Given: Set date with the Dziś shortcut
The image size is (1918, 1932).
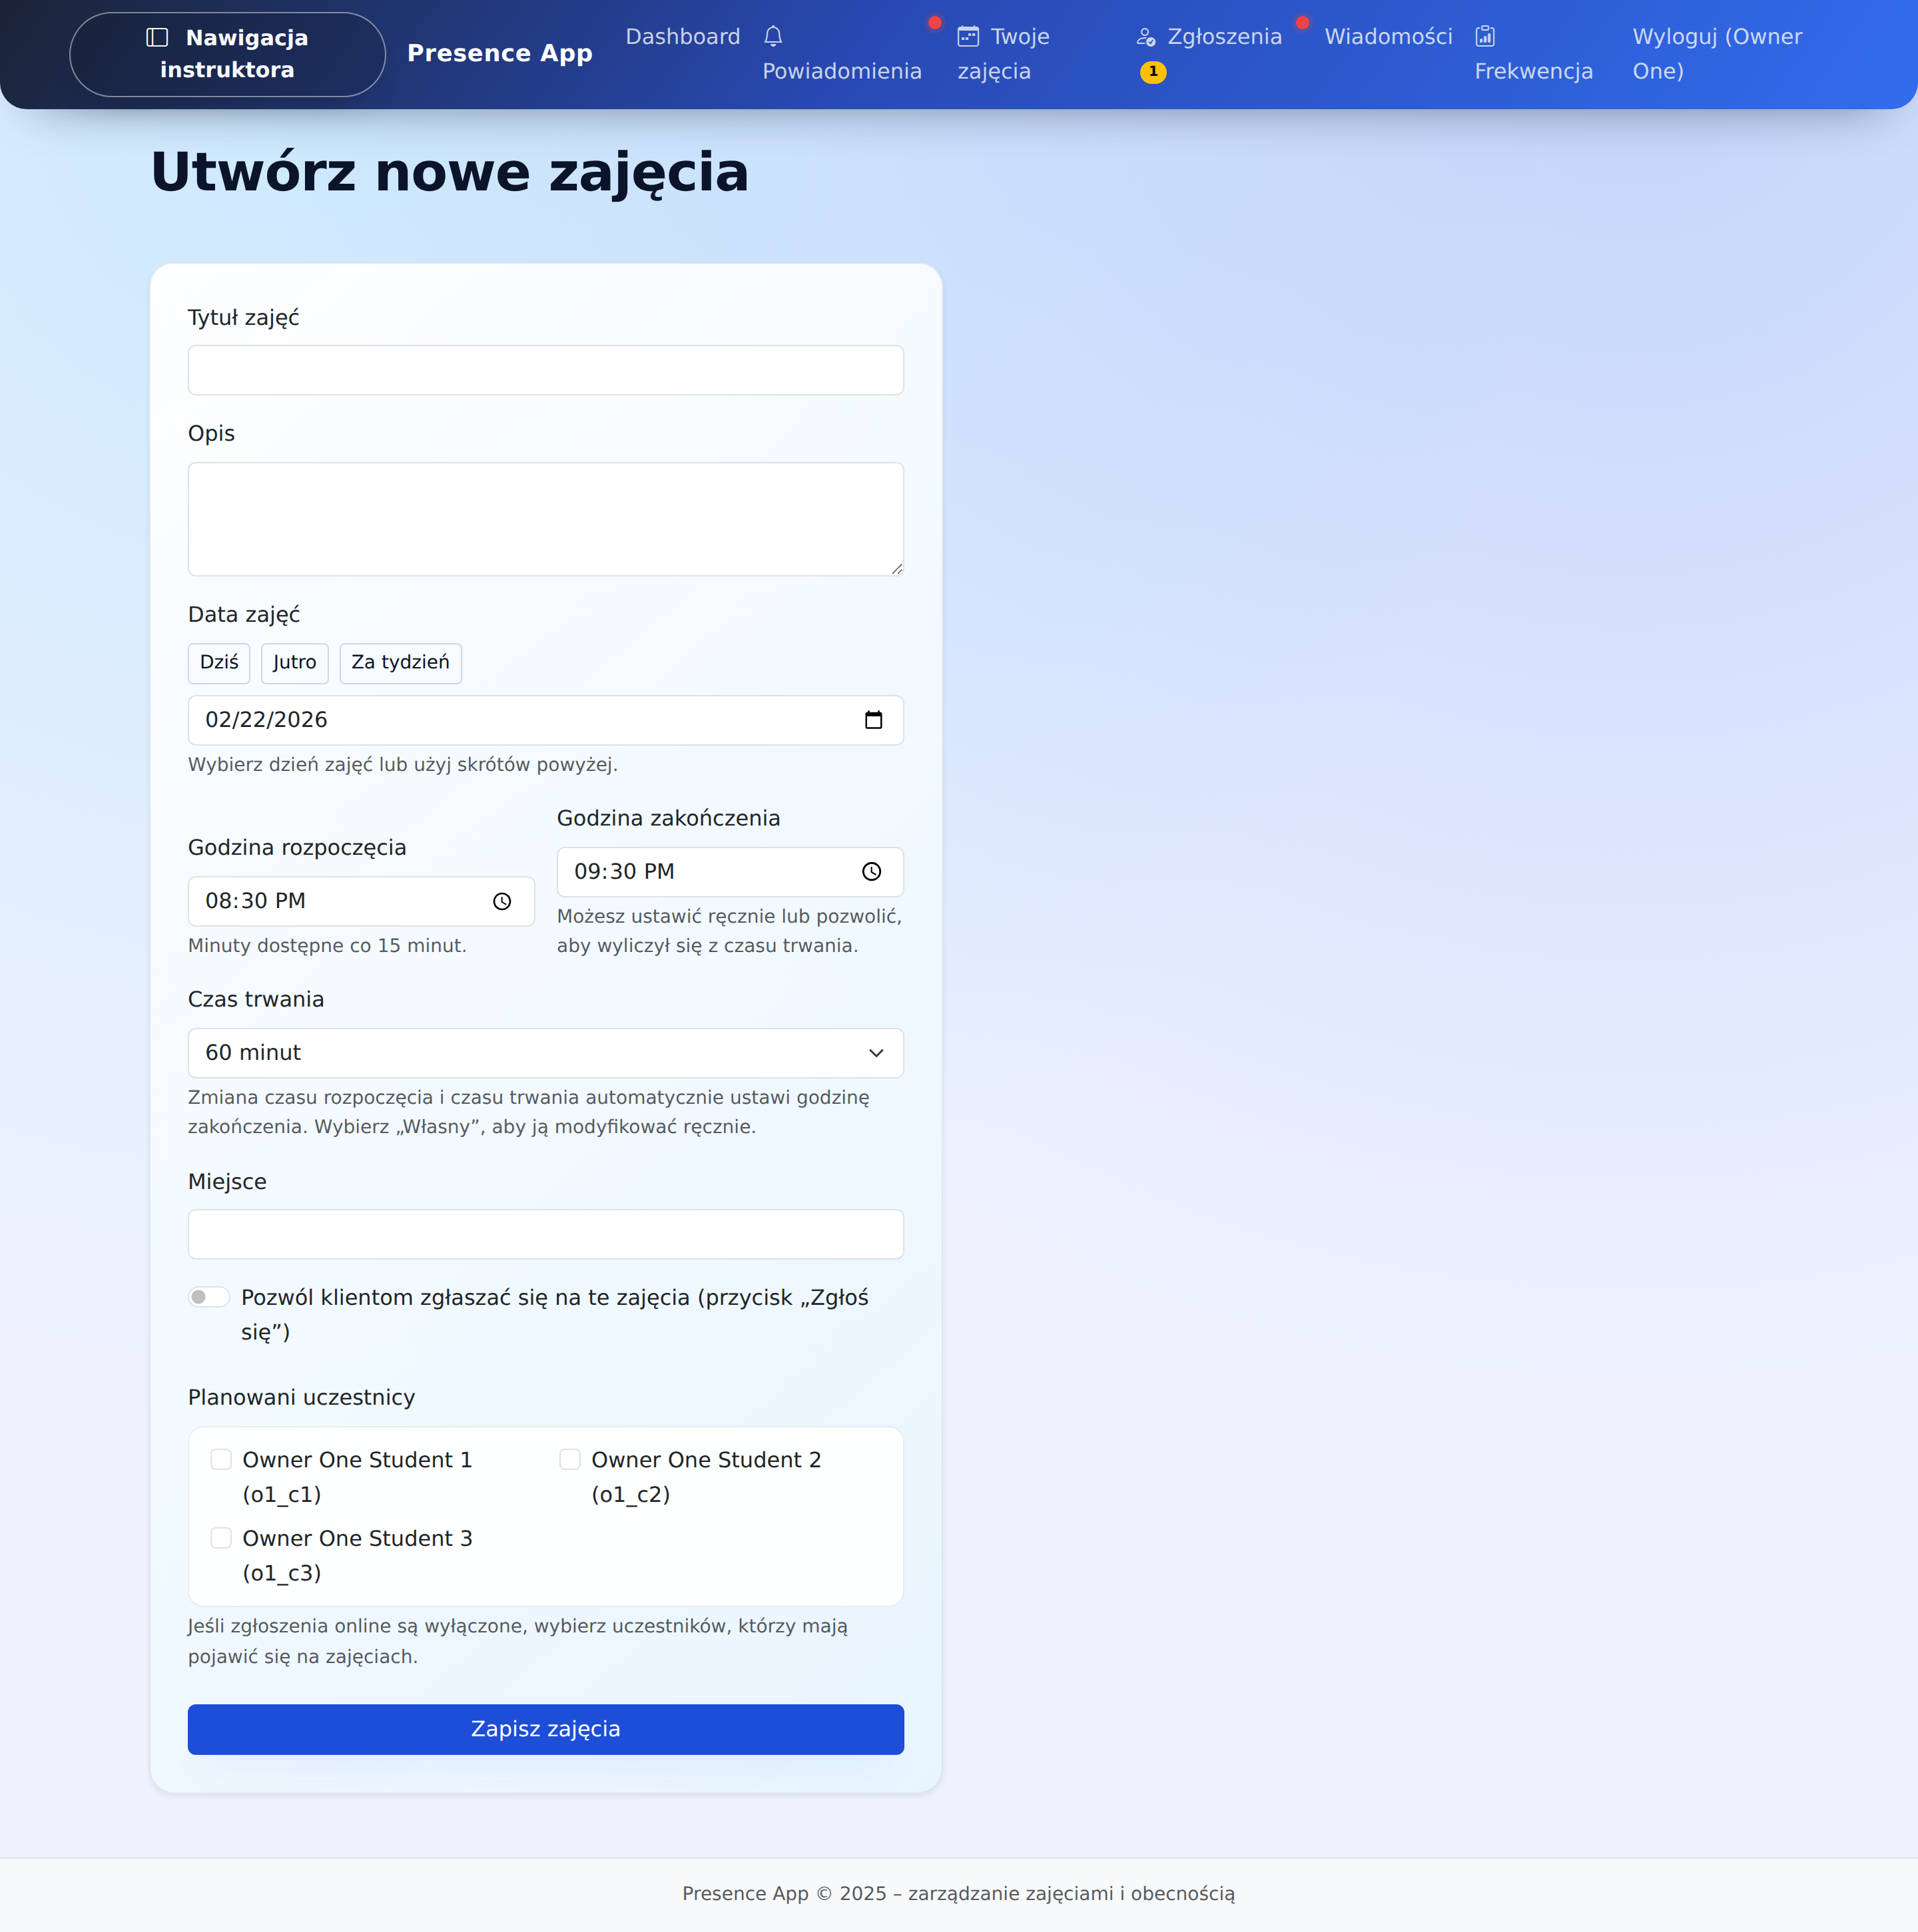Looking at the screenshot, I should click(x=219, y=663).
